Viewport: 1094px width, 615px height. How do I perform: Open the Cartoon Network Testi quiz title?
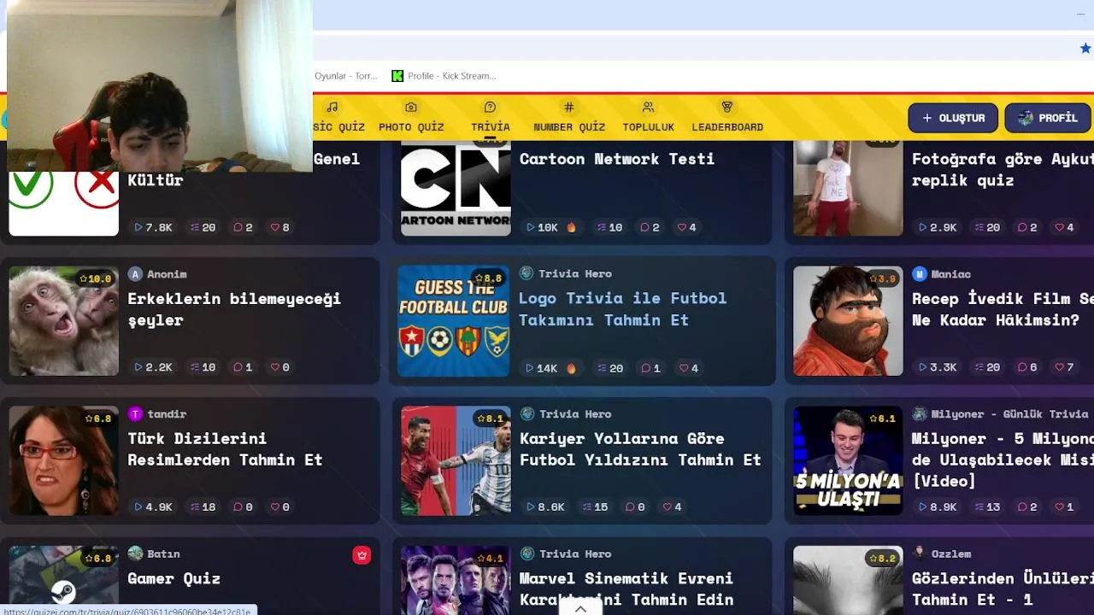pyautogui.click(x=617, y=159)
